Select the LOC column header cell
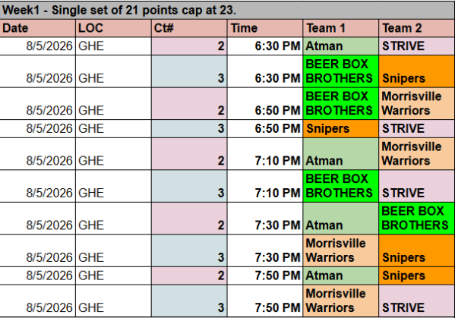 pos(113,28)
